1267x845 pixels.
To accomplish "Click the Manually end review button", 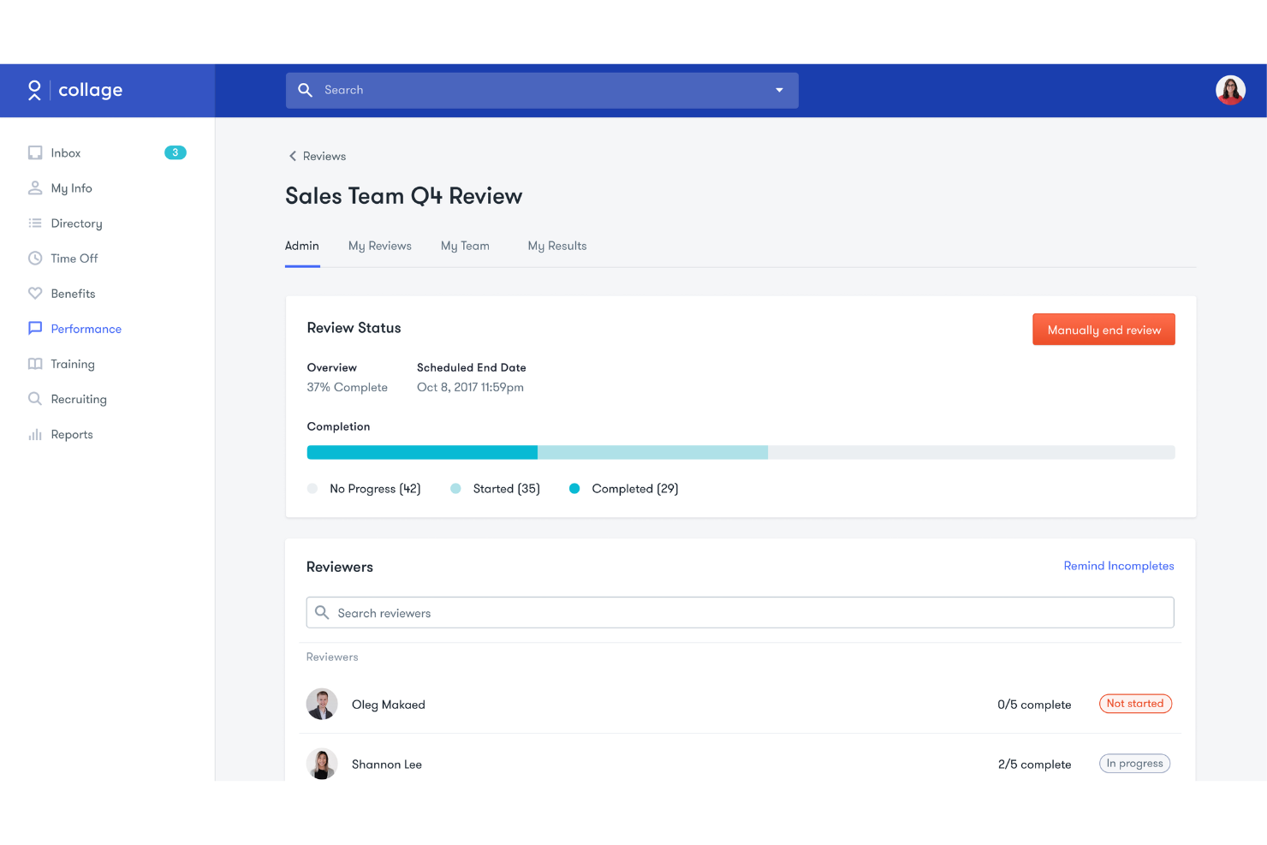I will pyautogui.click(x=1103, y=329).
